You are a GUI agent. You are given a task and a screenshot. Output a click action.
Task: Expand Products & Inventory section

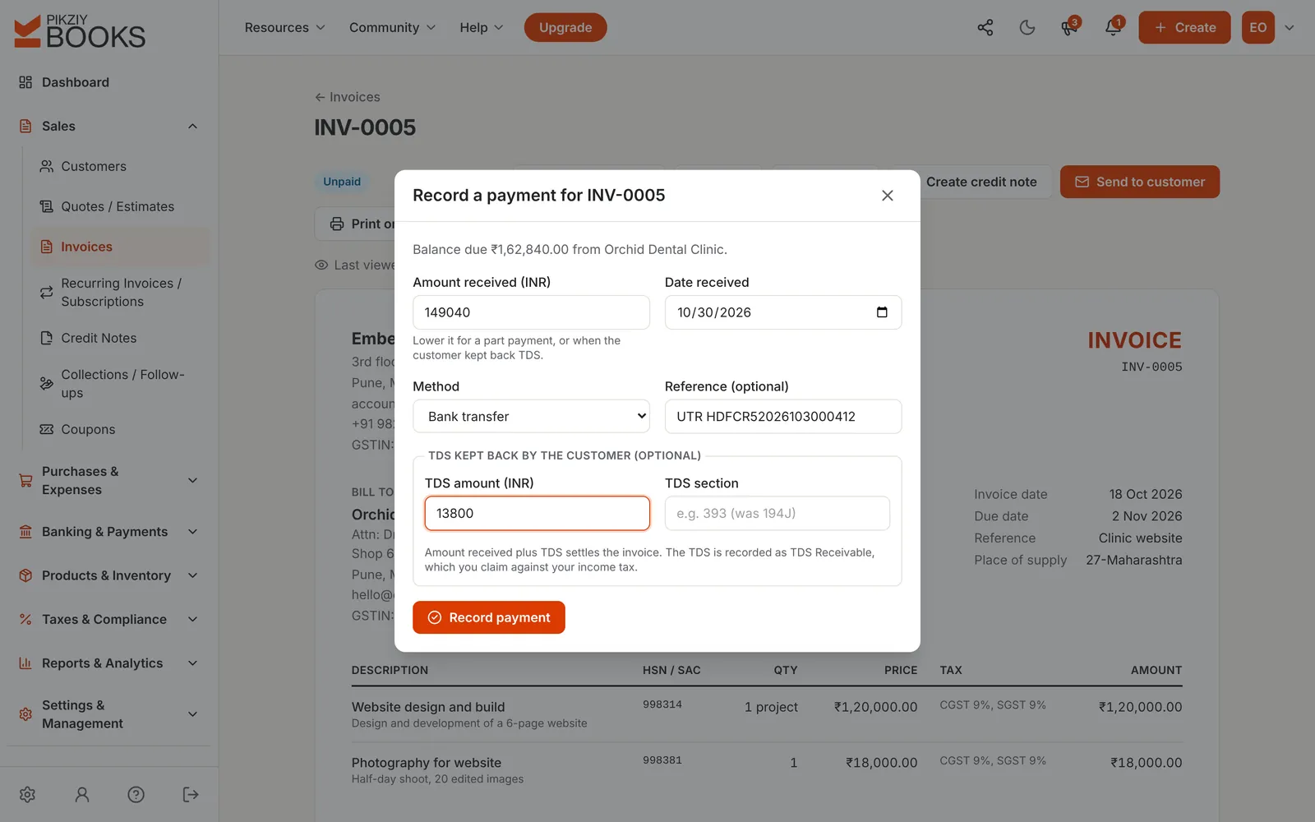coord(108,575)
